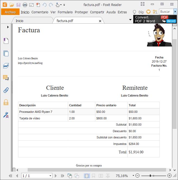This screenshot has height=180, width=178.
Task: Click the previous view icon in status bar
Action: tap(70, 176)
